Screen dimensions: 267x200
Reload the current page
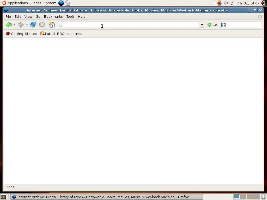coord(33,25)
